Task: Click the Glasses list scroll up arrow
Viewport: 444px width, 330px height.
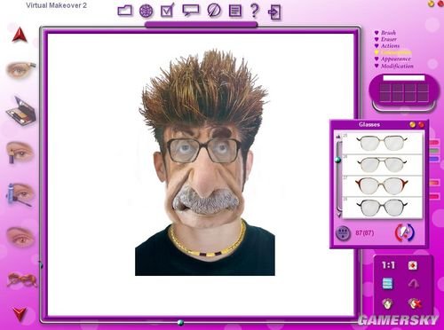Action: (338, 137)
